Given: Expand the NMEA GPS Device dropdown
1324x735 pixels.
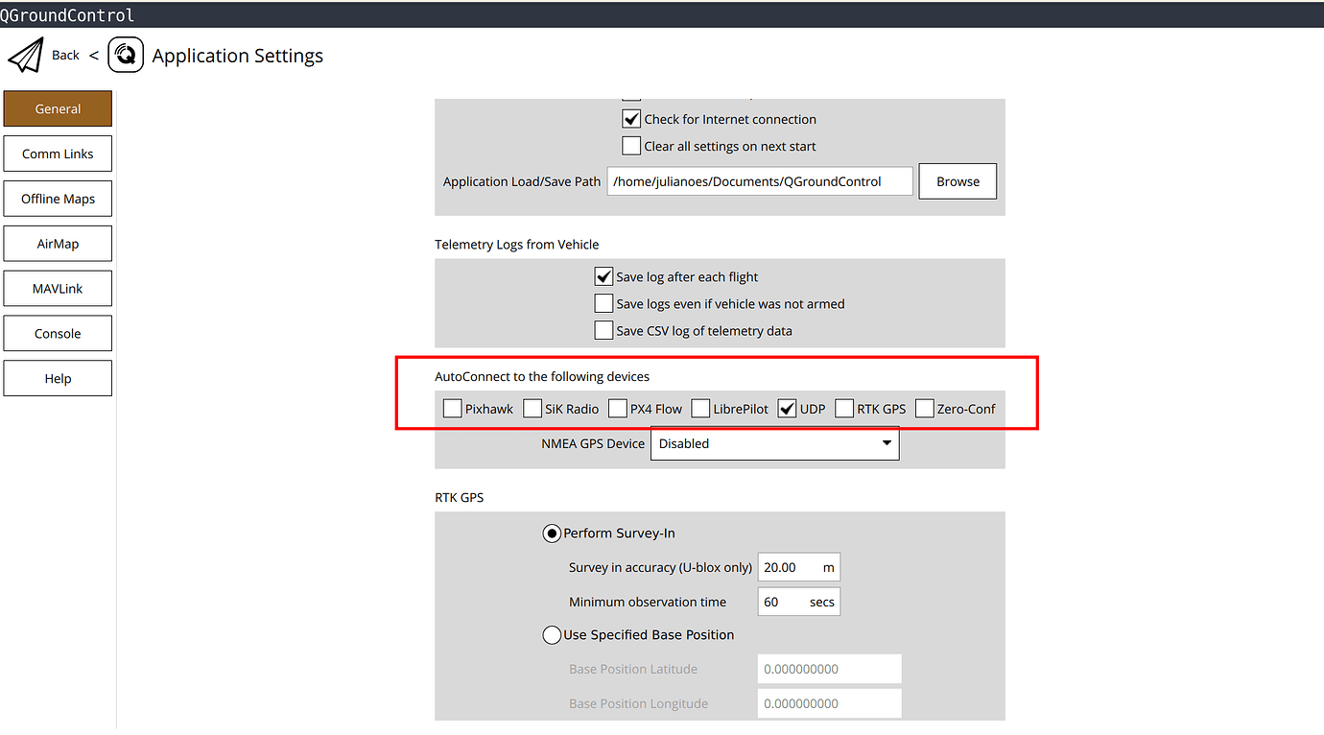Looking at the screenshot, I should click(774, 444).
